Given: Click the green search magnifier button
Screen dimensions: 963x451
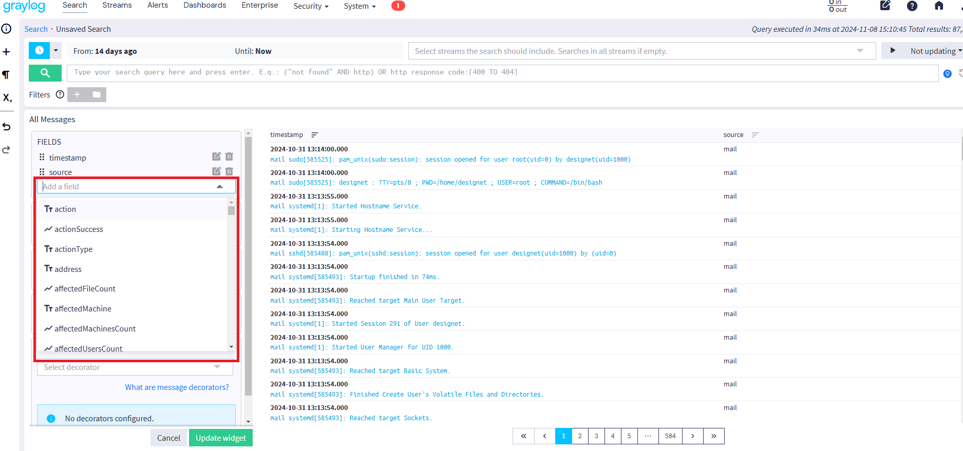Looking at the screenshot, I should pos(45,73).
